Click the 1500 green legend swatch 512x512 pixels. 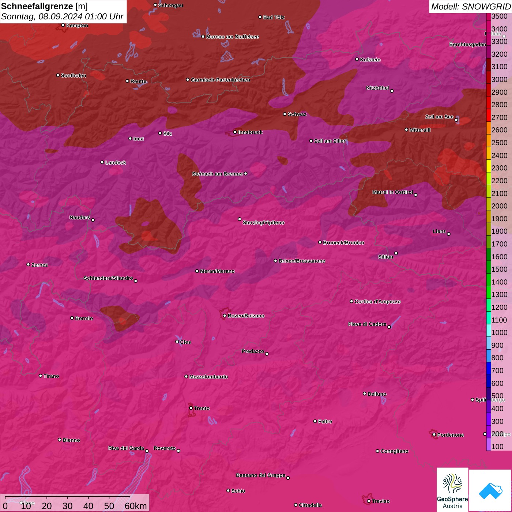(488, 267)
